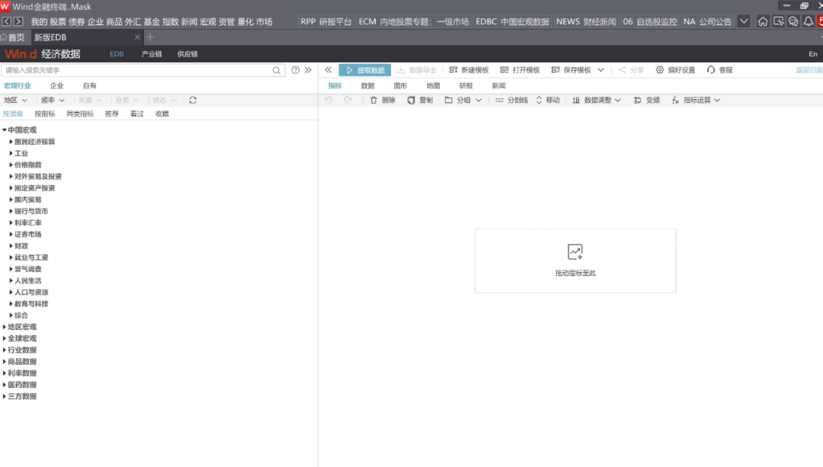Click the chat bubble icon in top bar
Image resolution: width=823 pixels, height=467 pixels.
(x=793, y=21)
